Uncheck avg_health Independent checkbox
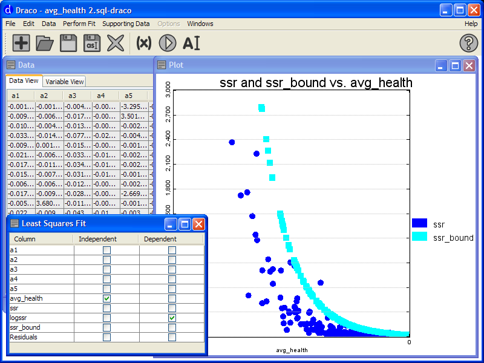This screenshot has width=484, height=363. click(x=107, y=298)
